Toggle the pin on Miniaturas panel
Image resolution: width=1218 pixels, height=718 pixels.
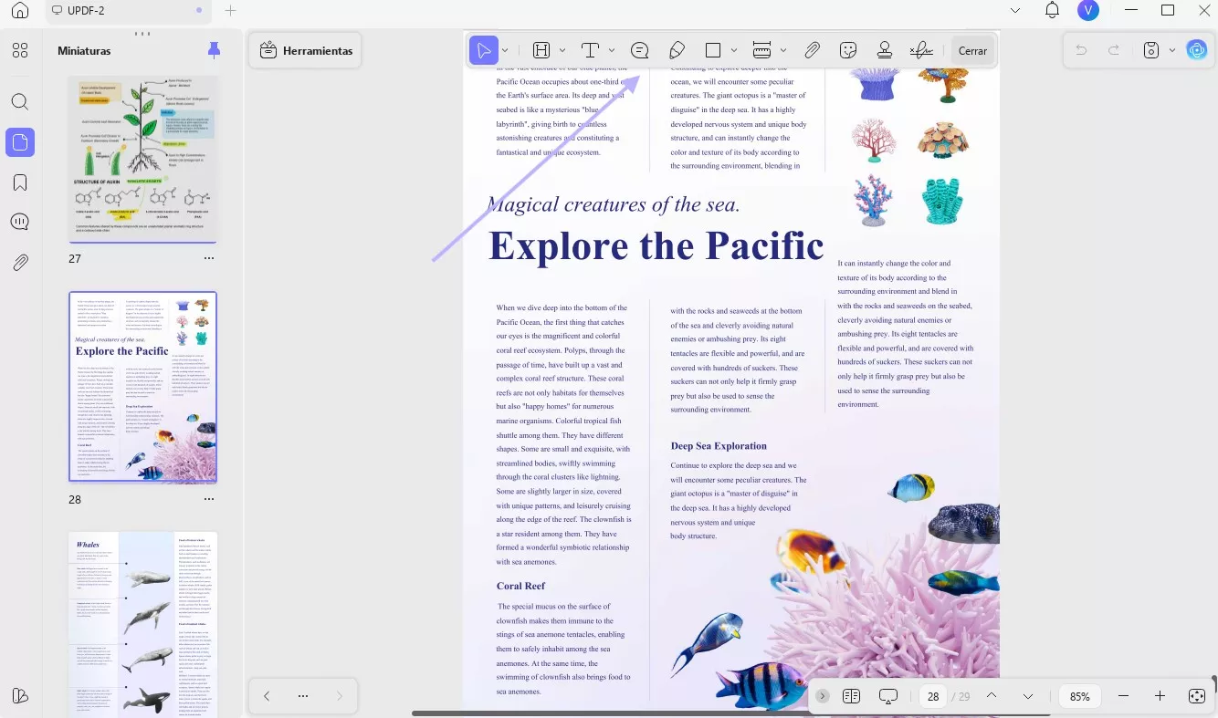[214, 50]
